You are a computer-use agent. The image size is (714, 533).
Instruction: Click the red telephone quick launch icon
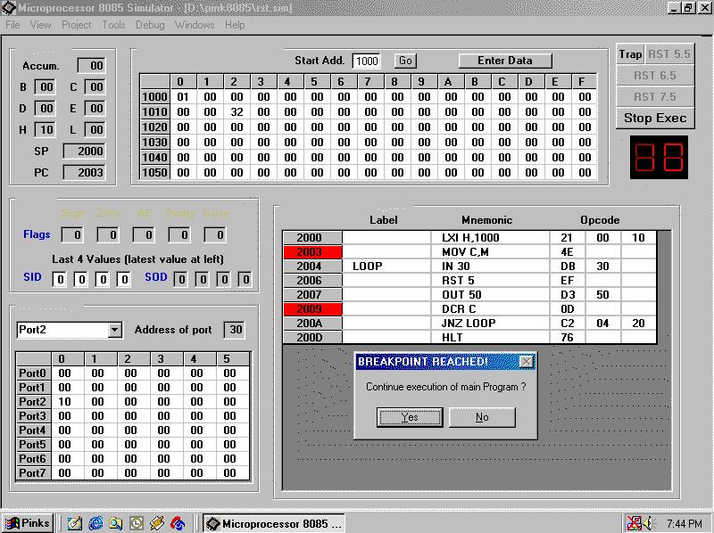click(x=178, y=523)
